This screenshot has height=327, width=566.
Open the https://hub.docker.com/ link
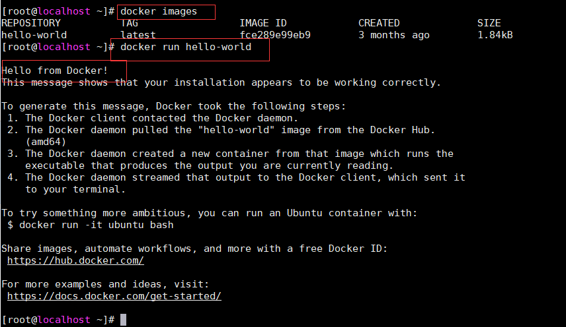[75, 260]
